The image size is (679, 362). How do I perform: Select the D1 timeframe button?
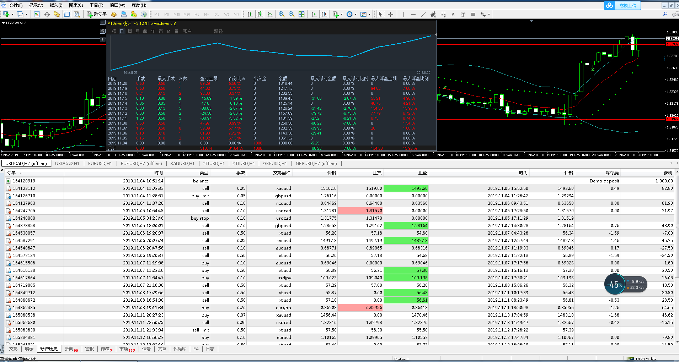pos(216,14)
